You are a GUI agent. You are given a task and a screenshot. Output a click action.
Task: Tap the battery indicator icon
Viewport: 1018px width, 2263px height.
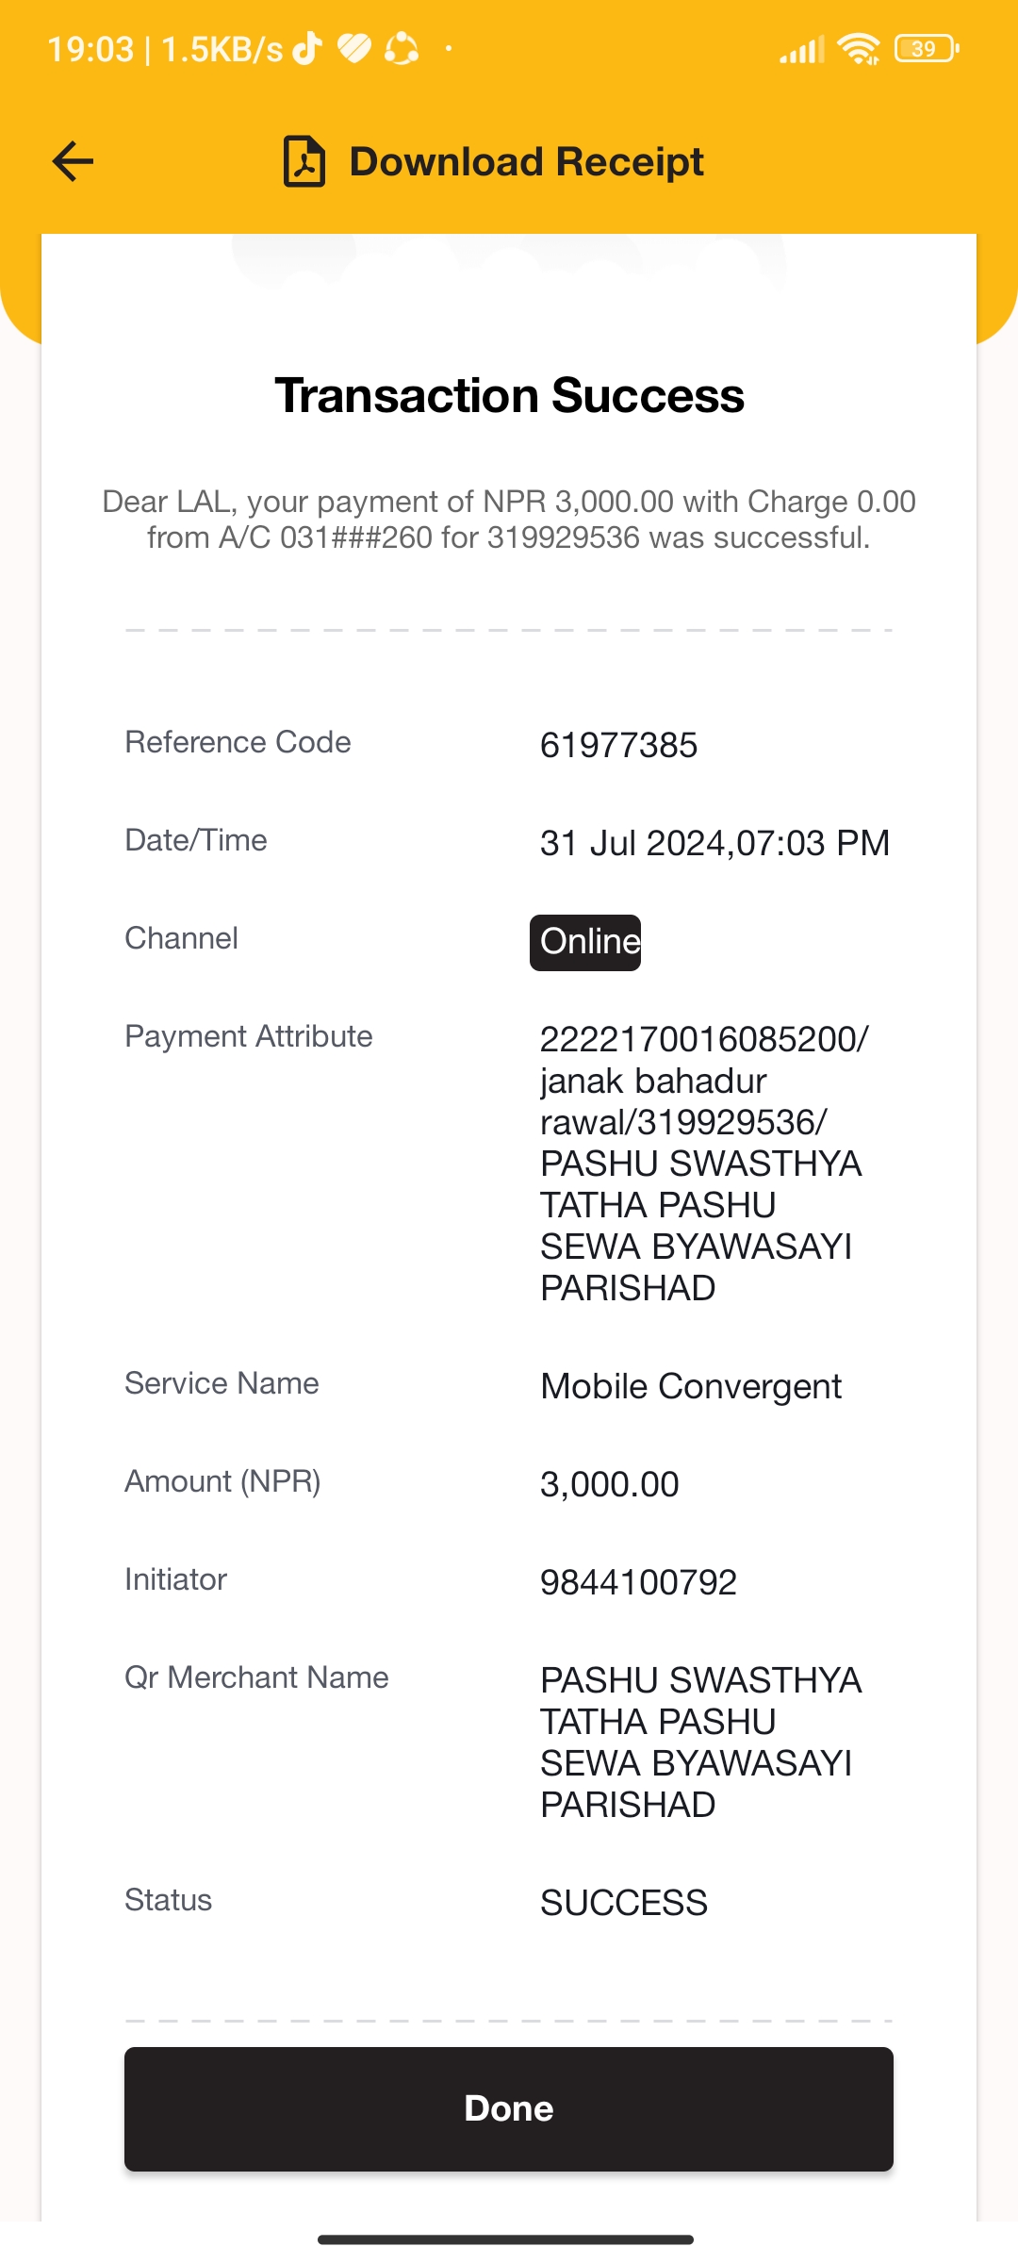coord(927,48)
